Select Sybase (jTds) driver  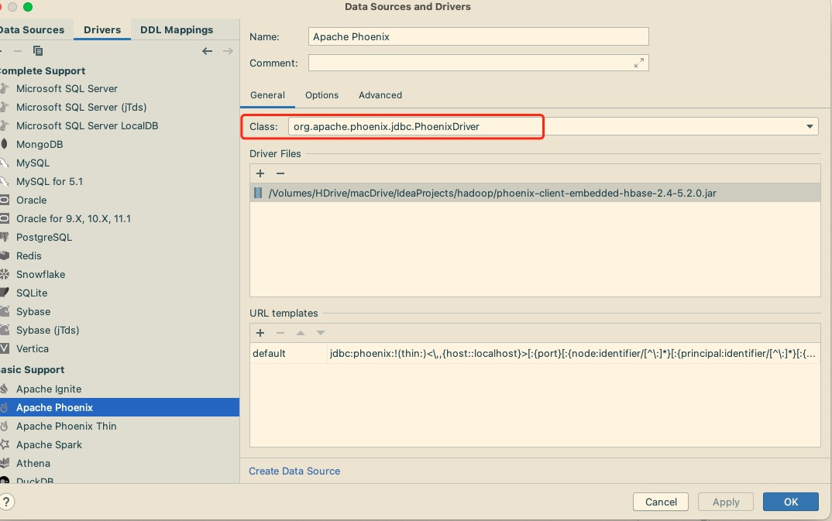click(x=48, y=330)
